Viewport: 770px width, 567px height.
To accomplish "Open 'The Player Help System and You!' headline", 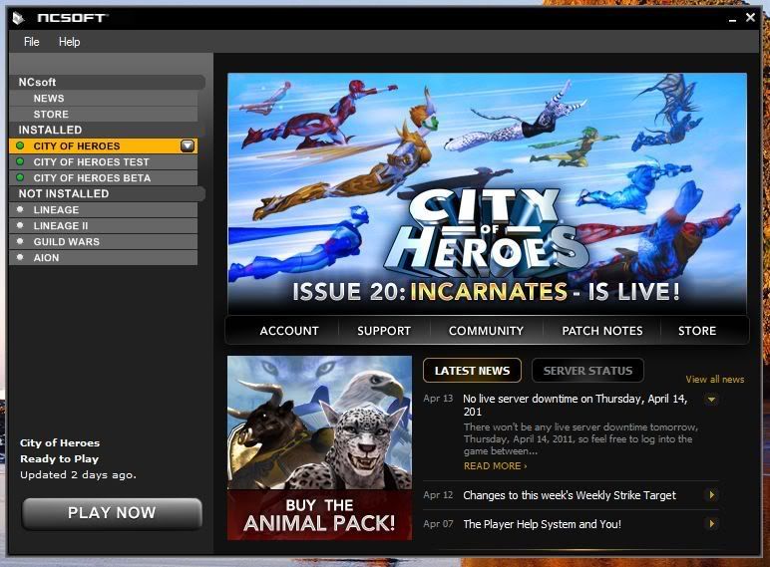I will tap(542, 524).
